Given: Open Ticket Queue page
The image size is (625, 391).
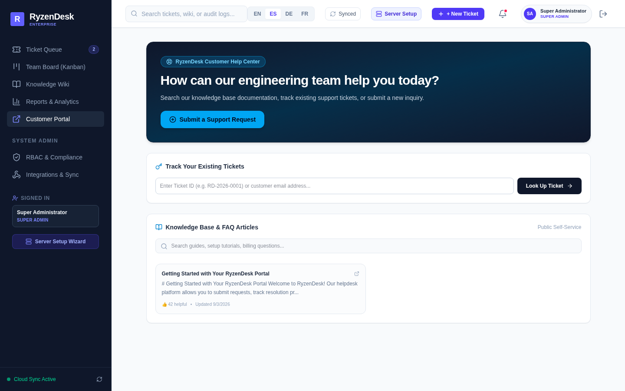Looking at the screenshot, I should (x=56, y=50).
